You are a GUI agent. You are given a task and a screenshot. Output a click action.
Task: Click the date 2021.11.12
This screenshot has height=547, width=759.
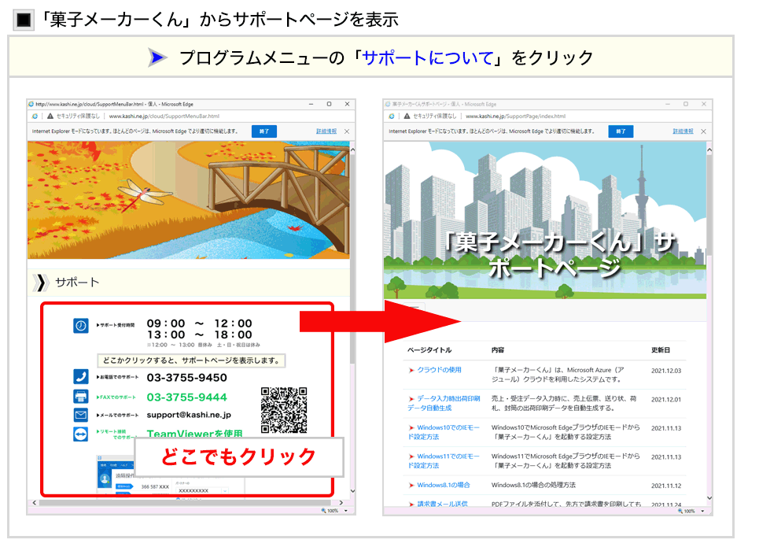click(666, 486)
